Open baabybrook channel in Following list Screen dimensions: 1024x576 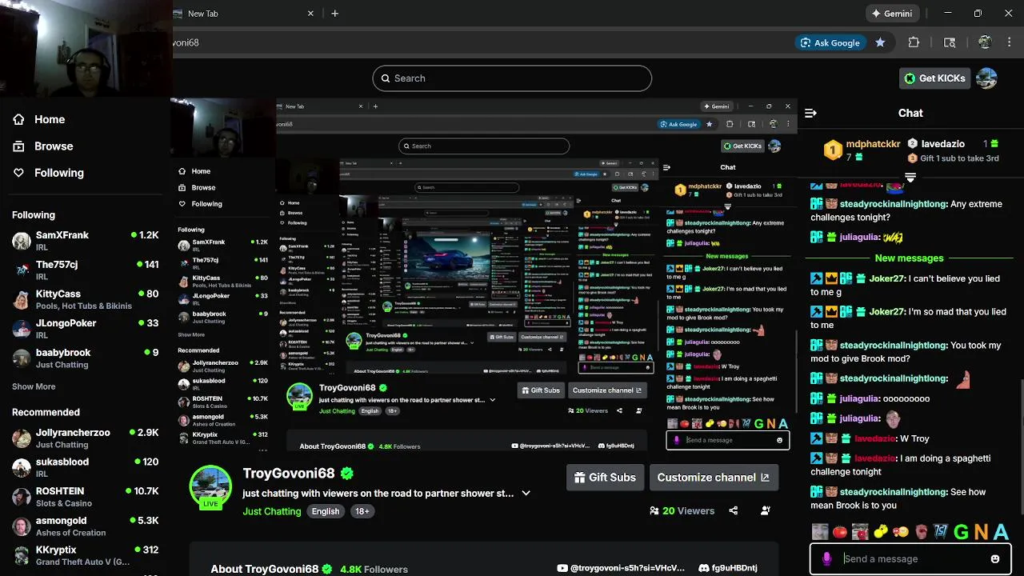pyautogui.click(x=86, y=358)
